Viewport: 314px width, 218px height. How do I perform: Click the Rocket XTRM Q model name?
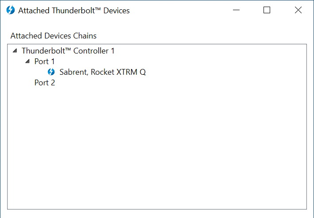(x=118, y=72)
